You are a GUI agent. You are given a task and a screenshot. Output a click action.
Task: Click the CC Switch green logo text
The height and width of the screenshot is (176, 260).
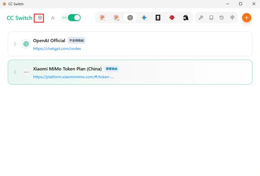[19, 18]
